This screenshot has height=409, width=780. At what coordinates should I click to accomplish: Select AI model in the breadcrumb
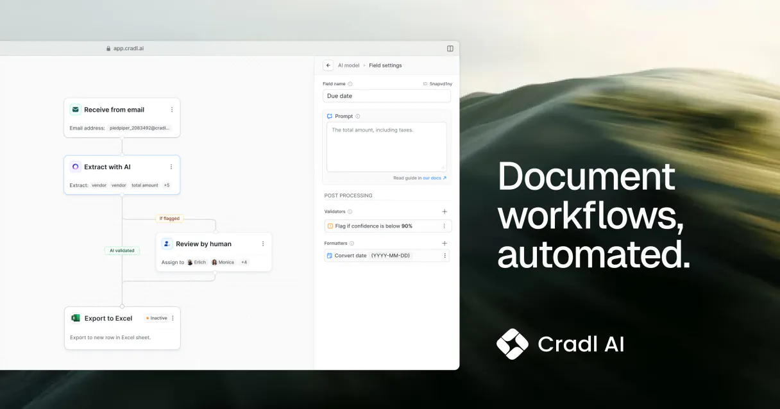click(x=348, y=65)
